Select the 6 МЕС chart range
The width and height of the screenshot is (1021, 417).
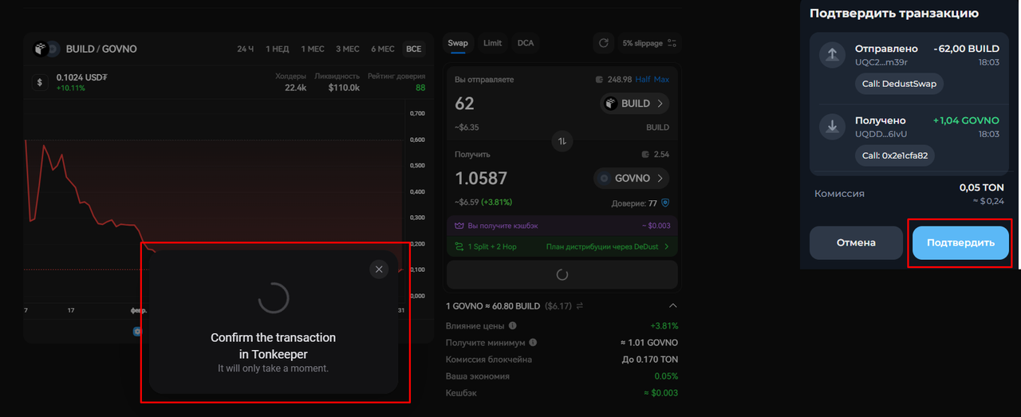point(383,49)
